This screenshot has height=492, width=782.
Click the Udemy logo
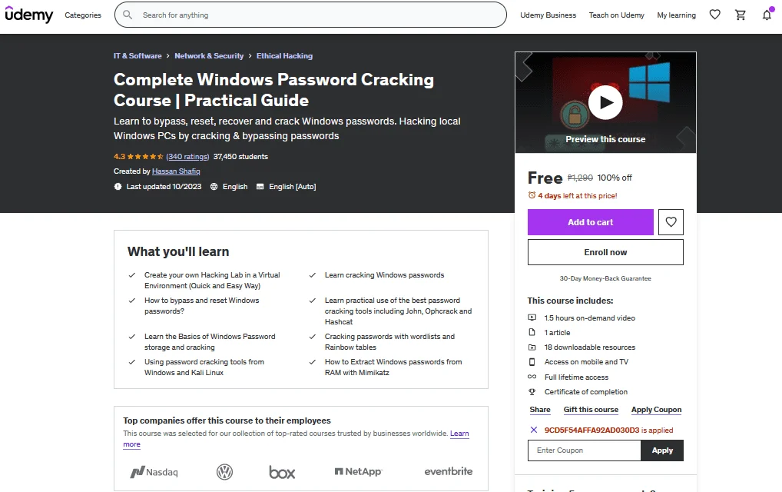pyautogui.click(x=29, y=15)
